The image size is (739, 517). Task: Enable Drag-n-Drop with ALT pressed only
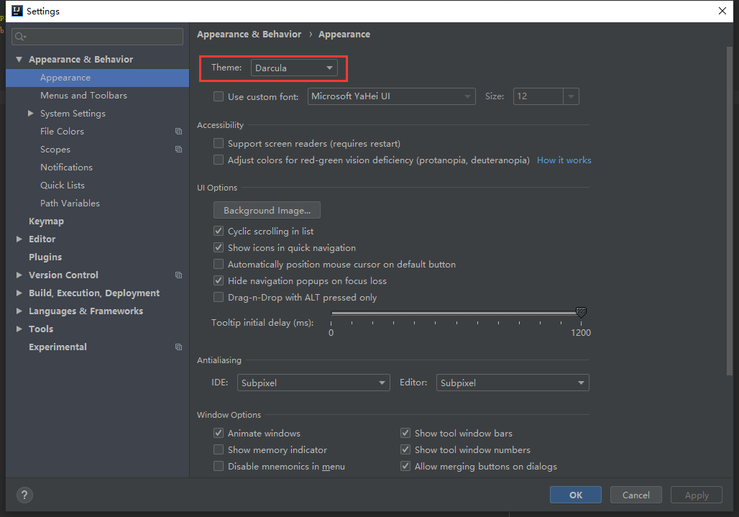(219, 298)
